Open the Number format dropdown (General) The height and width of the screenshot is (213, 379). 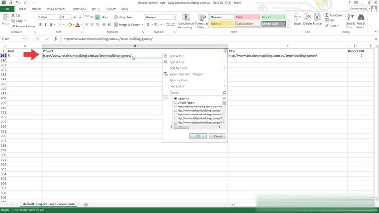click(174, 17)
